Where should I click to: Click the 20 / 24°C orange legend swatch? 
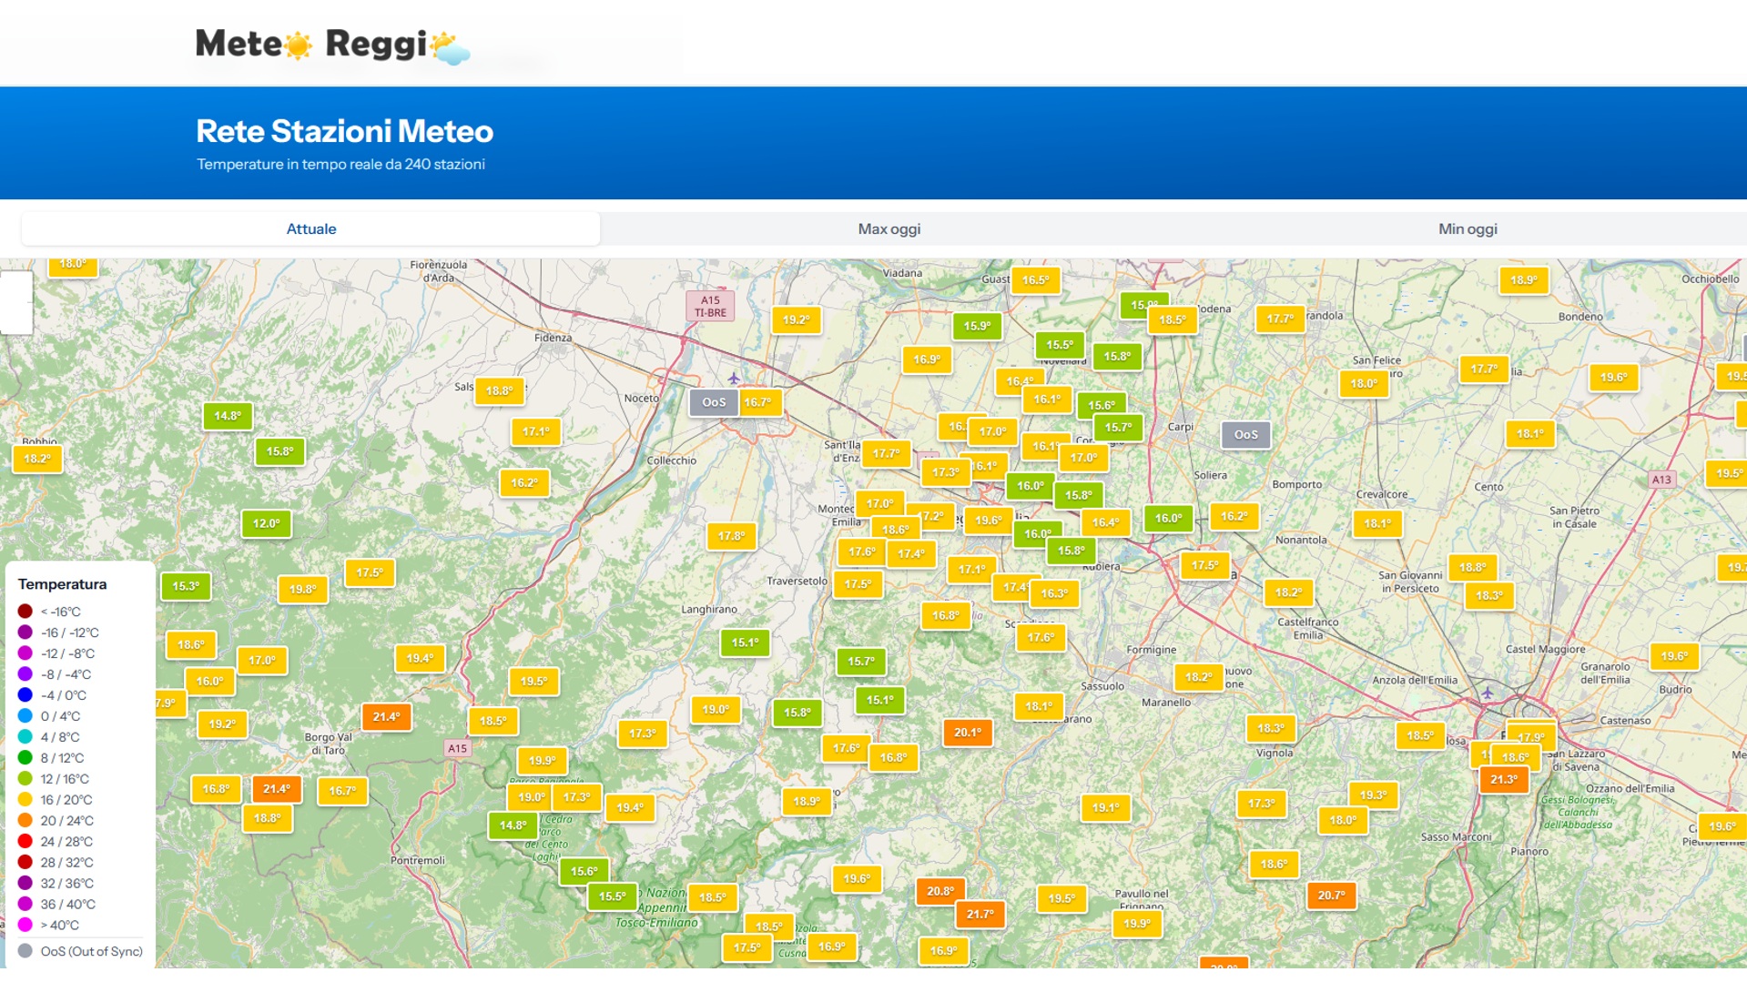[25, 821]
